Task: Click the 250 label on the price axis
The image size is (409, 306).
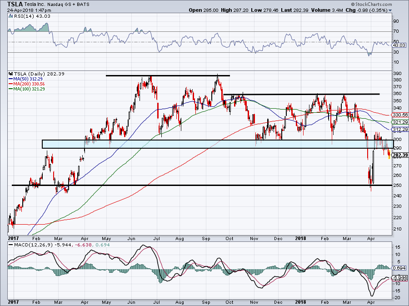Action: pyautogui.click(x=398, y=186)
